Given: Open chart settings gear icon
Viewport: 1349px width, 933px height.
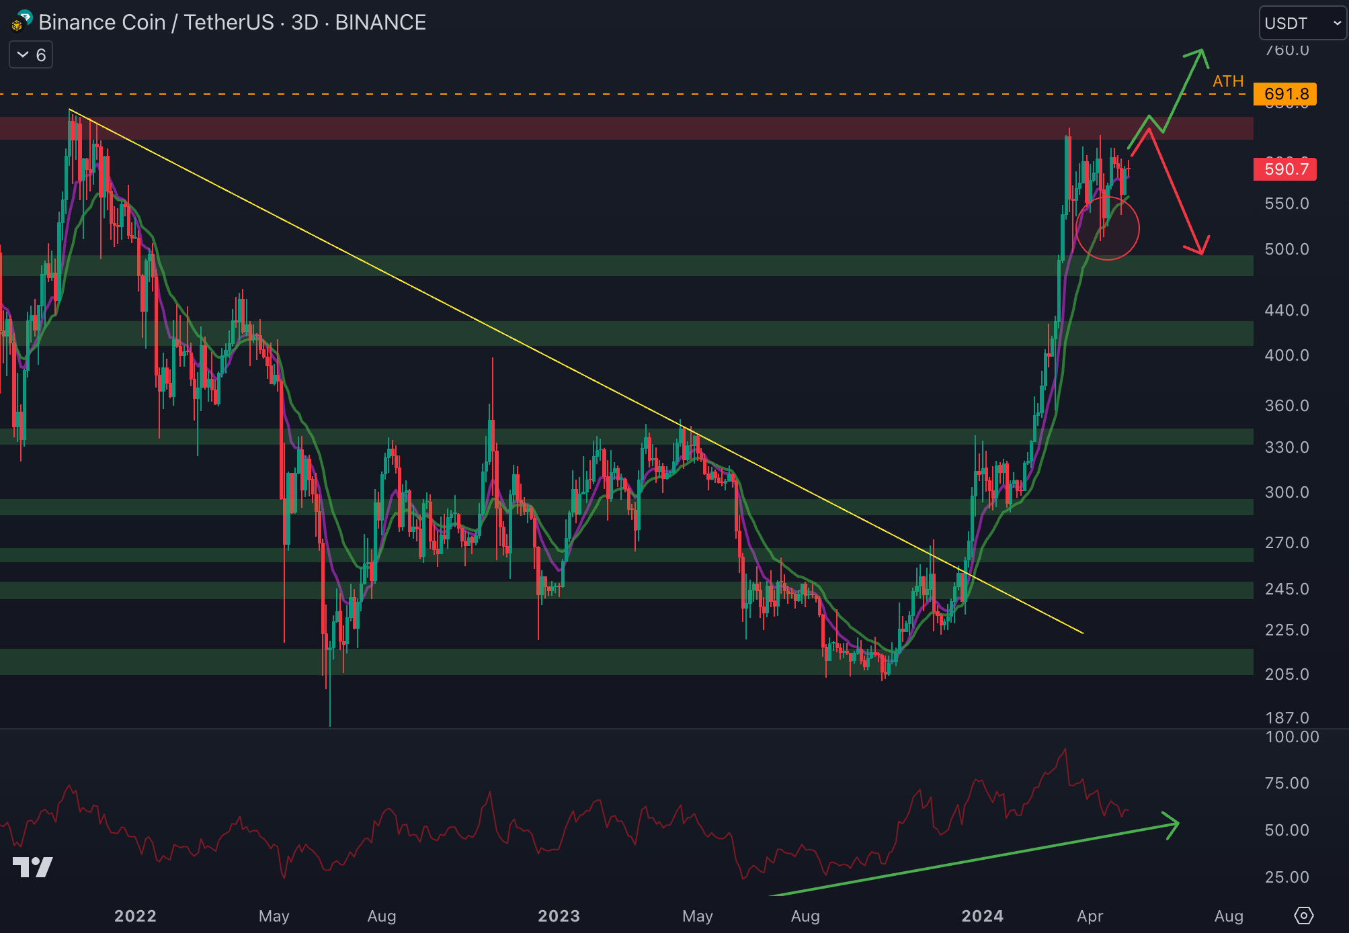Looking at the screenshot, I should coord(1303,916).
